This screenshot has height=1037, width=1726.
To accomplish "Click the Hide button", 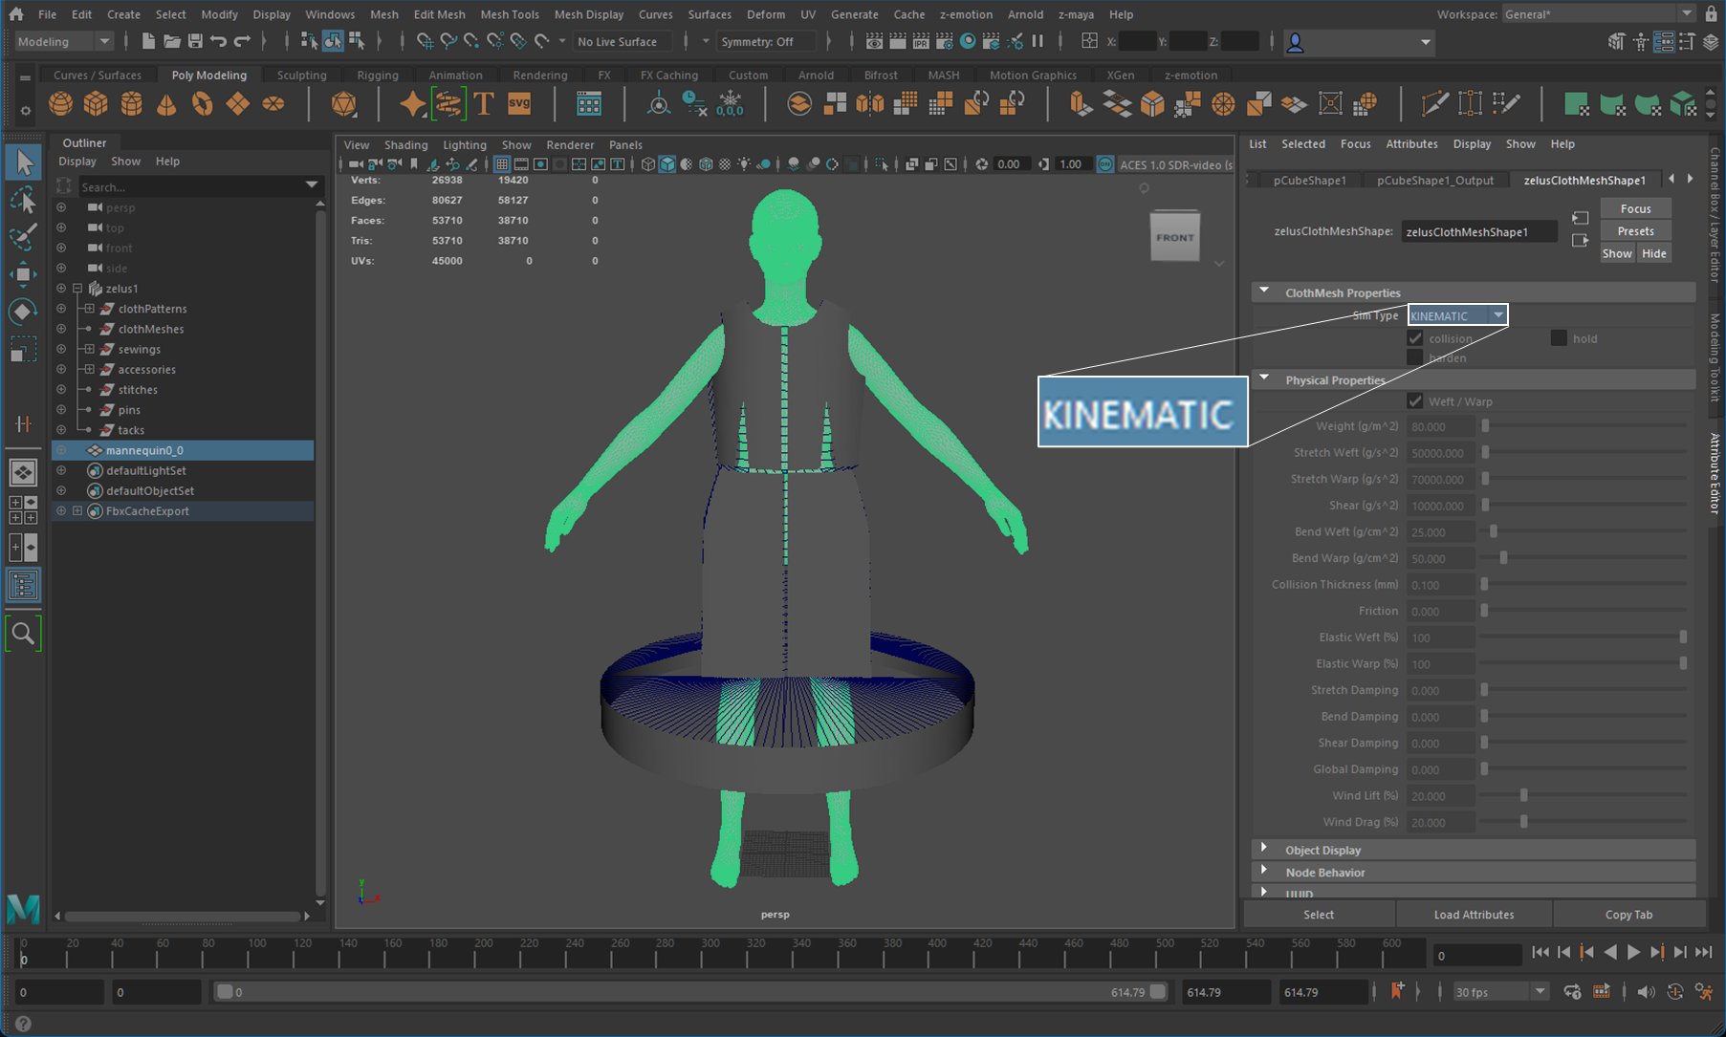I will [x=1653, y=253].
